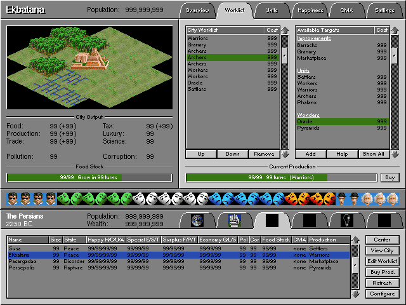Select Granary in the City Worklist
The image size is (406, 305).
[x=233, y=44]
